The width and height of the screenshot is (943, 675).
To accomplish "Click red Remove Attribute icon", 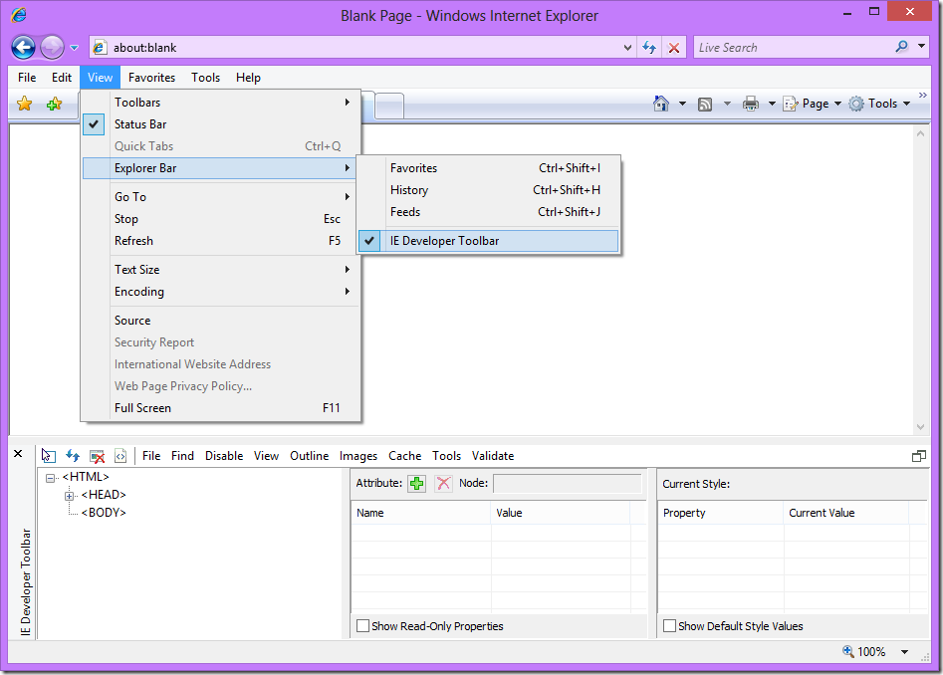I will 443,483.
